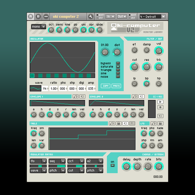The image size is (195, 195).
Task: Click the oscillator waveform display
Action: (x=63, y=57)
